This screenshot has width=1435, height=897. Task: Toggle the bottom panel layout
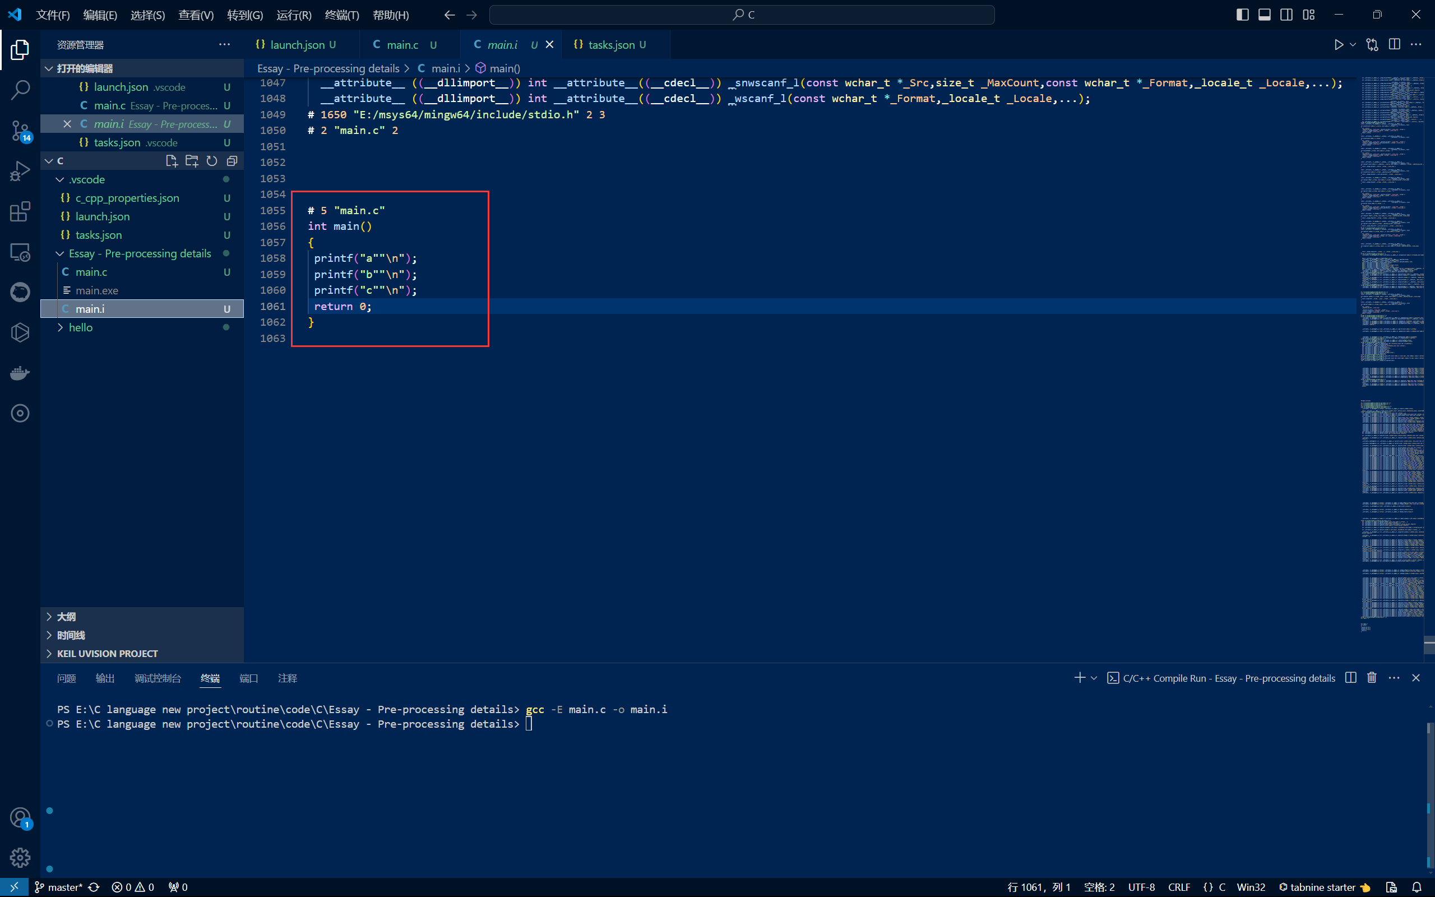click(x=1264, y=15)
